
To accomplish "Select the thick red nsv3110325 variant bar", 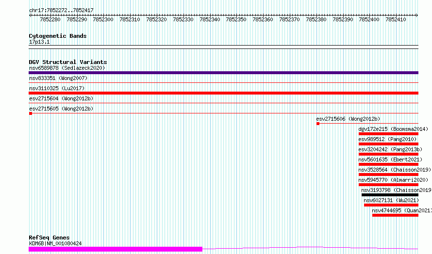I will 223,93.
